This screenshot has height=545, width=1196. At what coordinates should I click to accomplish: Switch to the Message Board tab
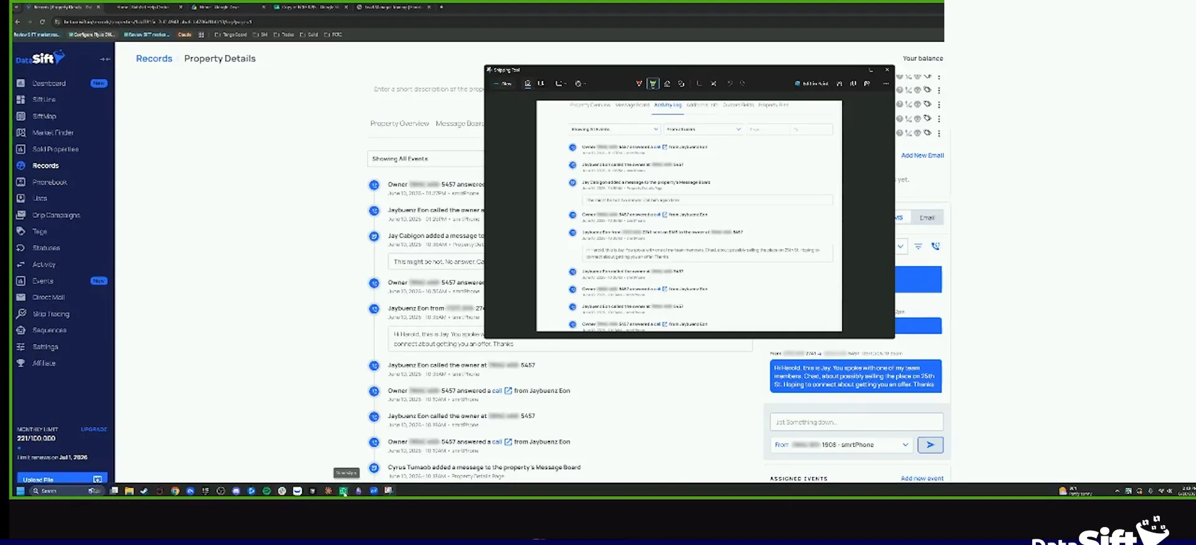click(x=460, y=124)
